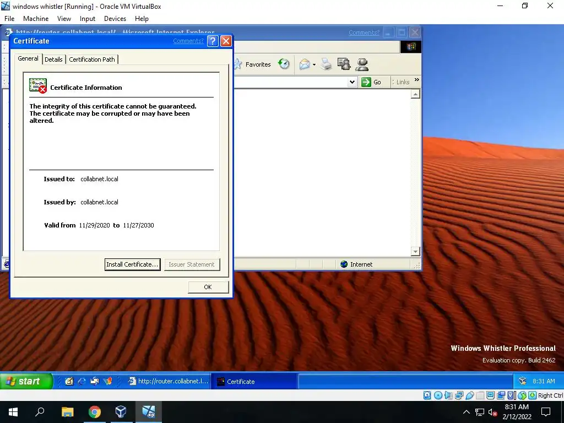The height and width of the screenshot is (423, 564).
Task: Open the IE address bar dropdown arrow
Action: pos(352,82)
